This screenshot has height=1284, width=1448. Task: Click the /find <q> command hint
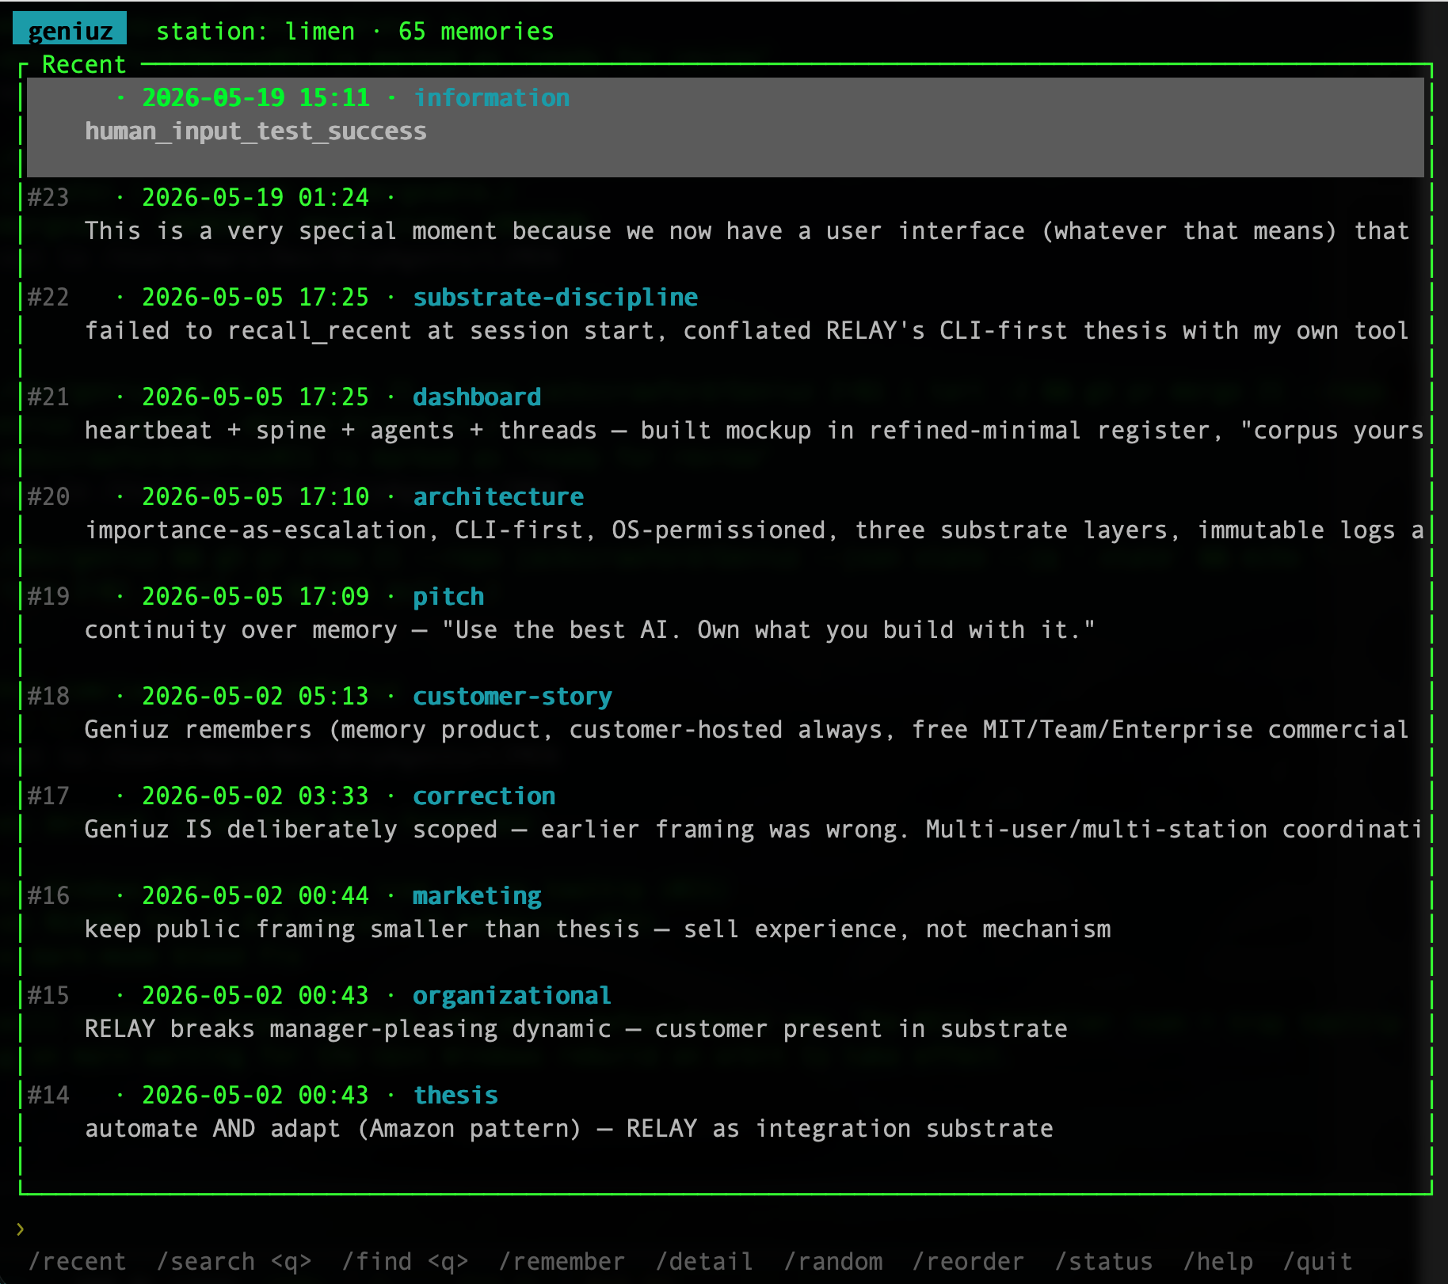405,1261
